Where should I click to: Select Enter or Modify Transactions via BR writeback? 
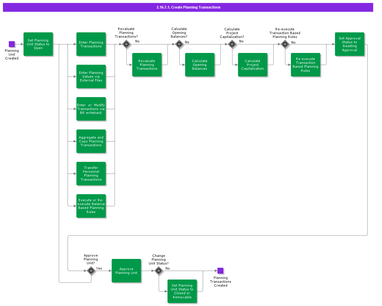91,109
